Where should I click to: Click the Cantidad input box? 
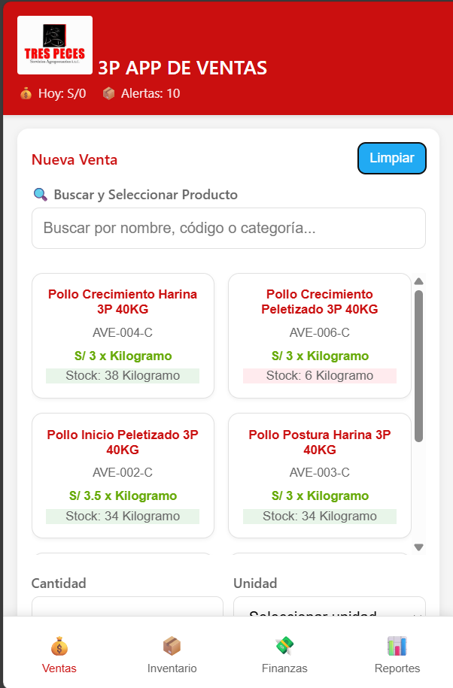tap(127, 608)
